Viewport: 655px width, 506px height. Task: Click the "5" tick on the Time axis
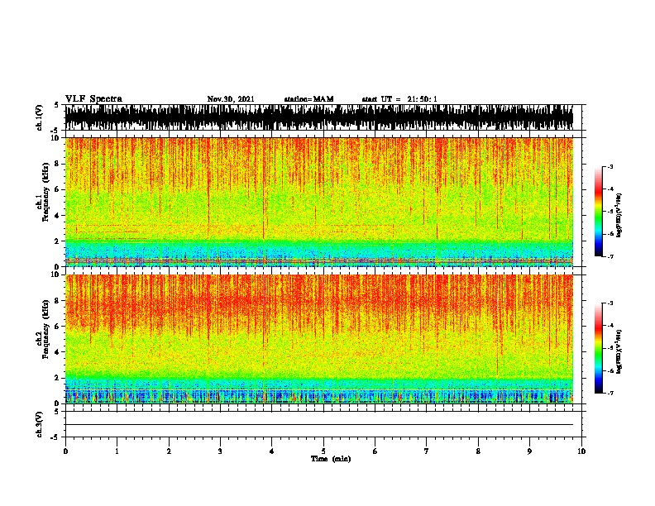pos(323,451)
